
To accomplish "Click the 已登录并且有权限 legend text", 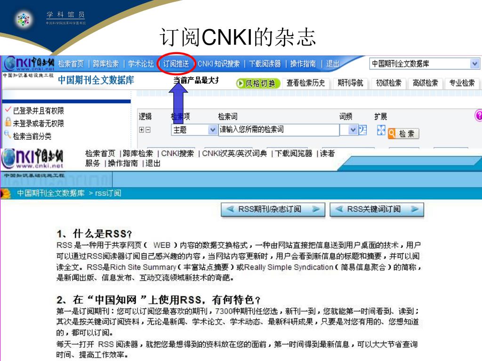I will [39, 111].
